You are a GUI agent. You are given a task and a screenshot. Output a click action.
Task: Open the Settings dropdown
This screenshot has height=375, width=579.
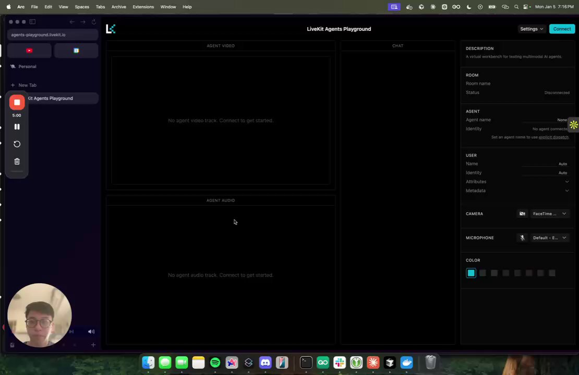point(532,29)
